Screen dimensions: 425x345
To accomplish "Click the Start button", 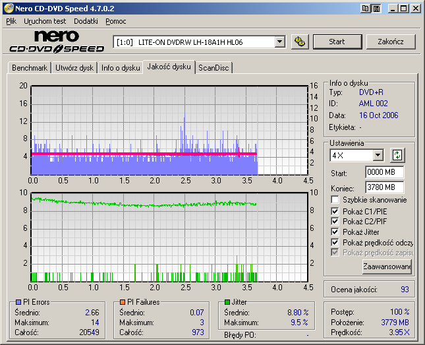I will click(337, 42).
